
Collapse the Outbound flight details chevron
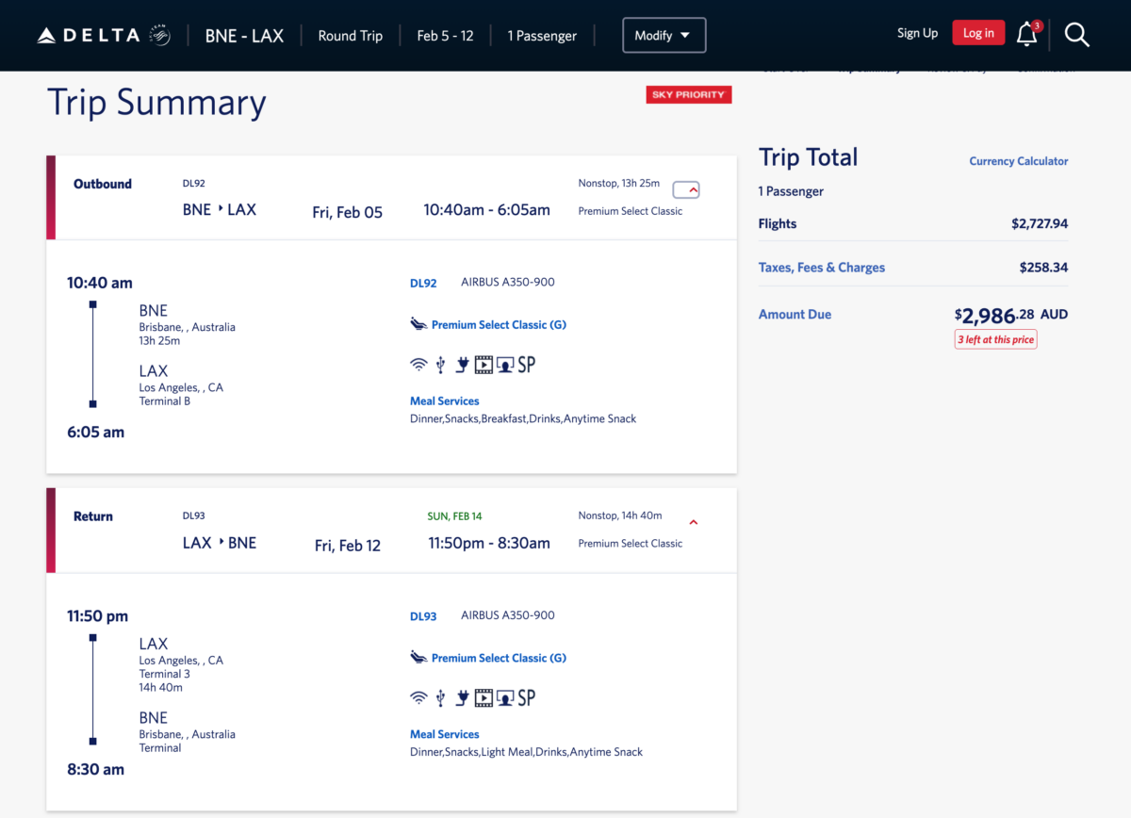pyautogui.click(x=686, y=189)
